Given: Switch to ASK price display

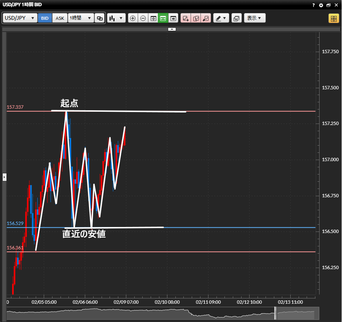Looking at the screenshot, I should tap(60, 18).
